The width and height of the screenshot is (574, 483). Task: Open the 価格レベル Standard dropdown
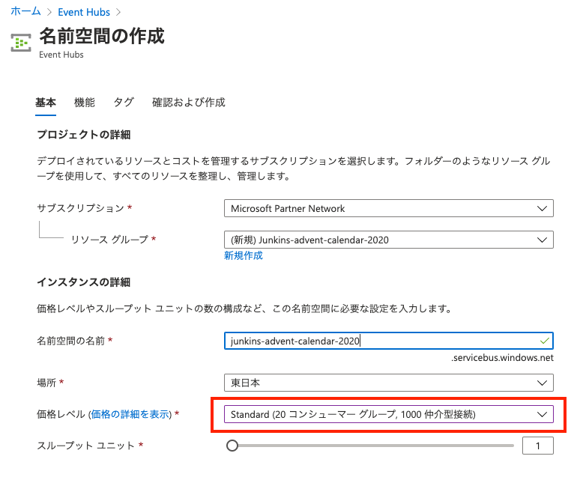(x=388, y=414)
